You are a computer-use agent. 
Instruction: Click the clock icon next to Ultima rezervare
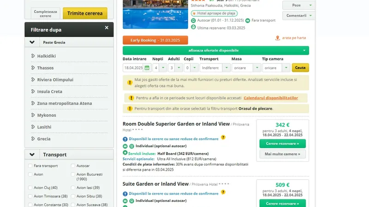tap(193, 27)
